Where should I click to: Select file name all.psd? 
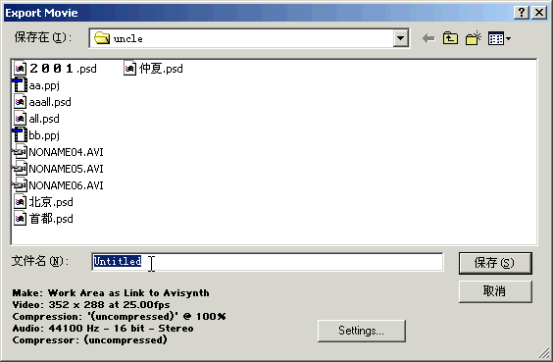point(44,119)
